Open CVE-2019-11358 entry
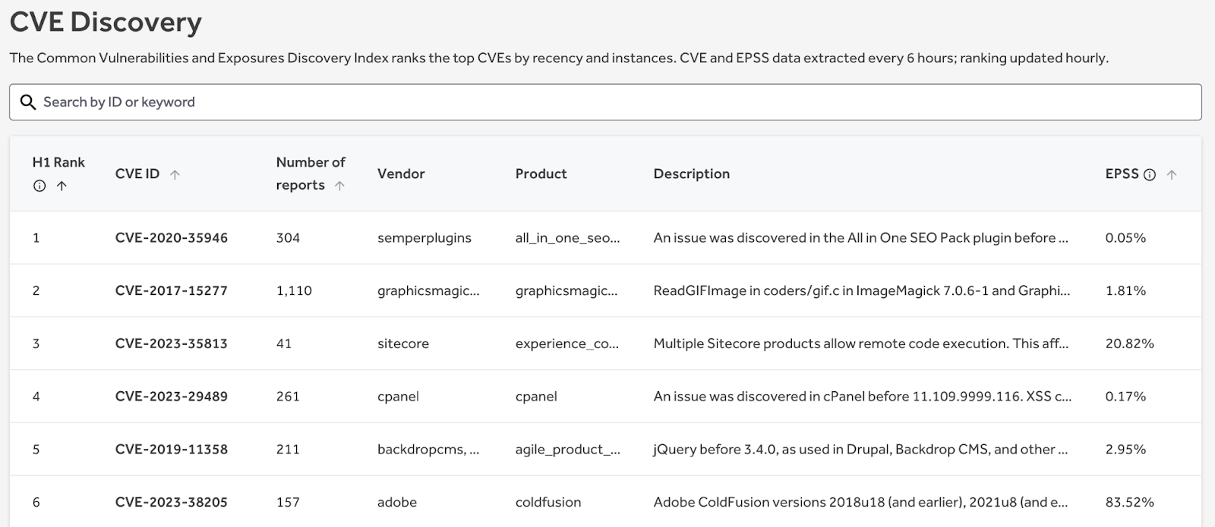The height and width of the screenshot is (527, 1215). [172, 450]
